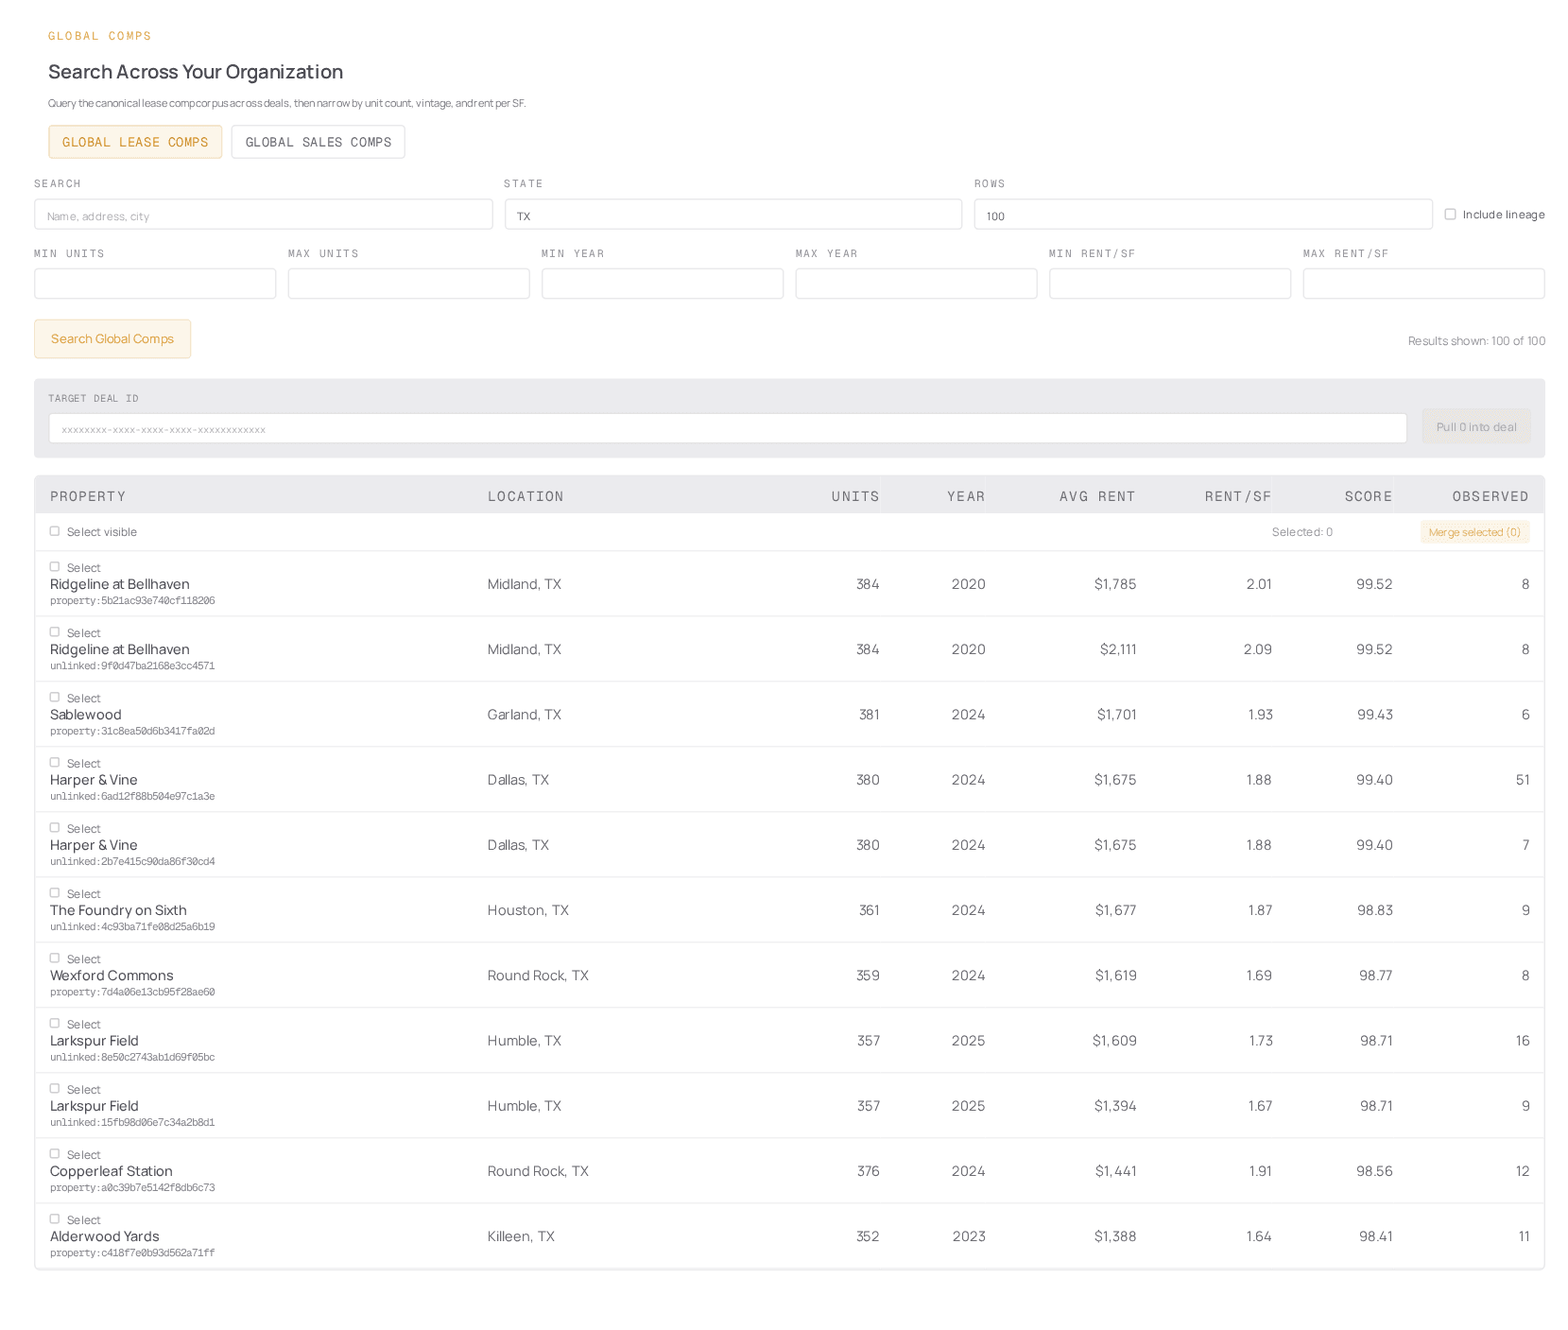Check the Wexford Commons checkbox
The height and width of the screenshot is (1330, 1568).
point(55,959)
